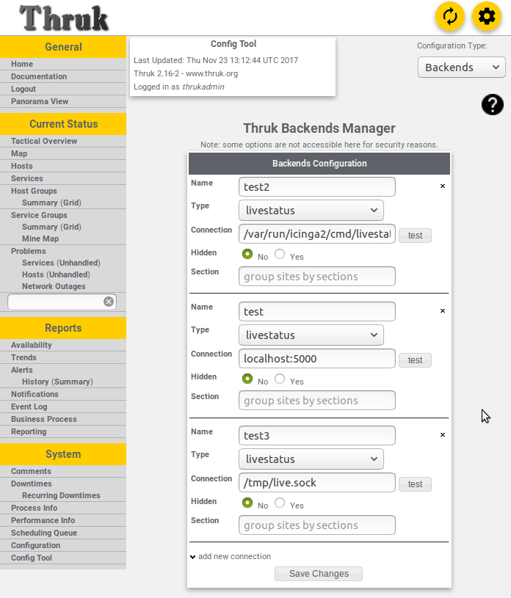The image size is (511, 598).
Task: Open Documentation in the sidebar
Action: point(39,76)
